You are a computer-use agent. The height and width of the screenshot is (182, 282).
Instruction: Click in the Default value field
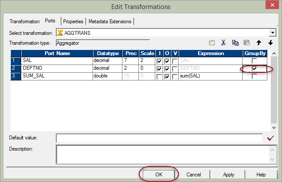(x=159, y=138)
